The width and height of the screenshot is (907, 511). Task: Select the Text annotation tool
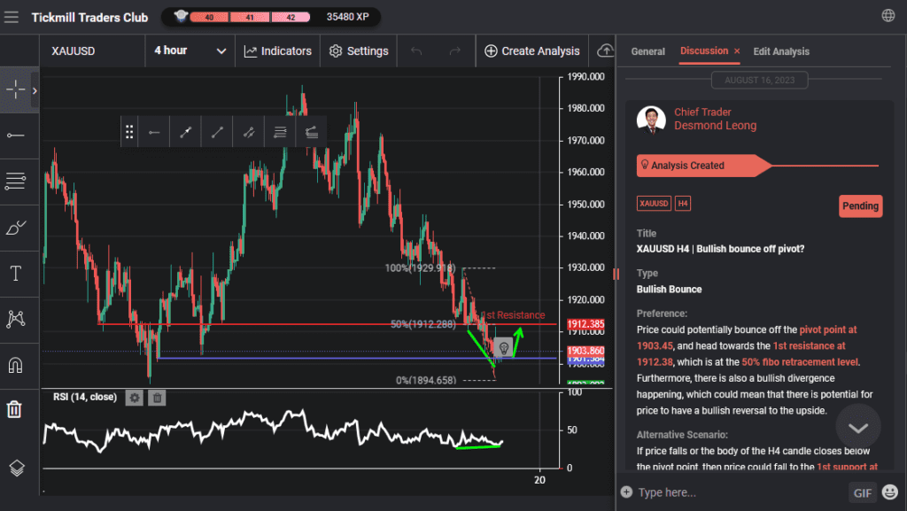15,273
